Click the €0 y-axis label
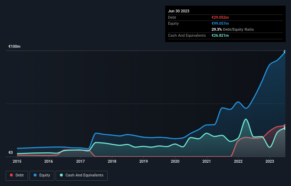This screenshot has height=186, width=291. pyautogui.click(x=11, y=152)
